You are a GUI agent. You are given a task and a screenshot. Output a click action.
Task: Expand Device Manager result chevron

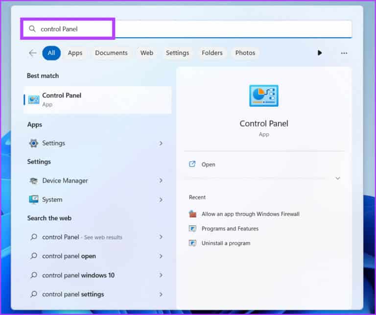(x=161, y=180)
